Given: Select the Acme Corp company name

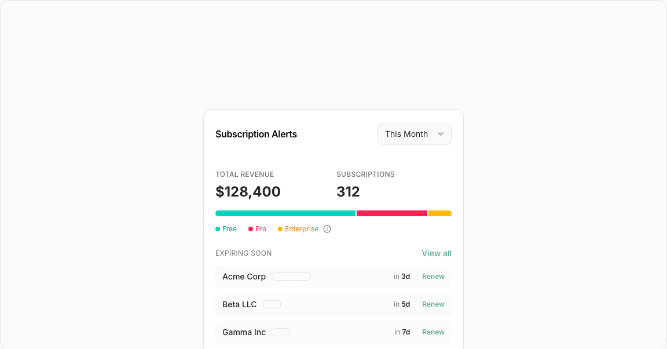Looking at the screenshot, I should coord(244,277).
